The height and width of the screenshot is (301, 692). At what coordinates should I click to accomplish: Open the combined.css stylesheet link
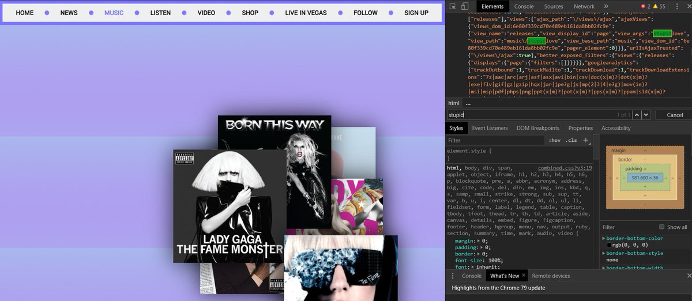pos(565,168)
